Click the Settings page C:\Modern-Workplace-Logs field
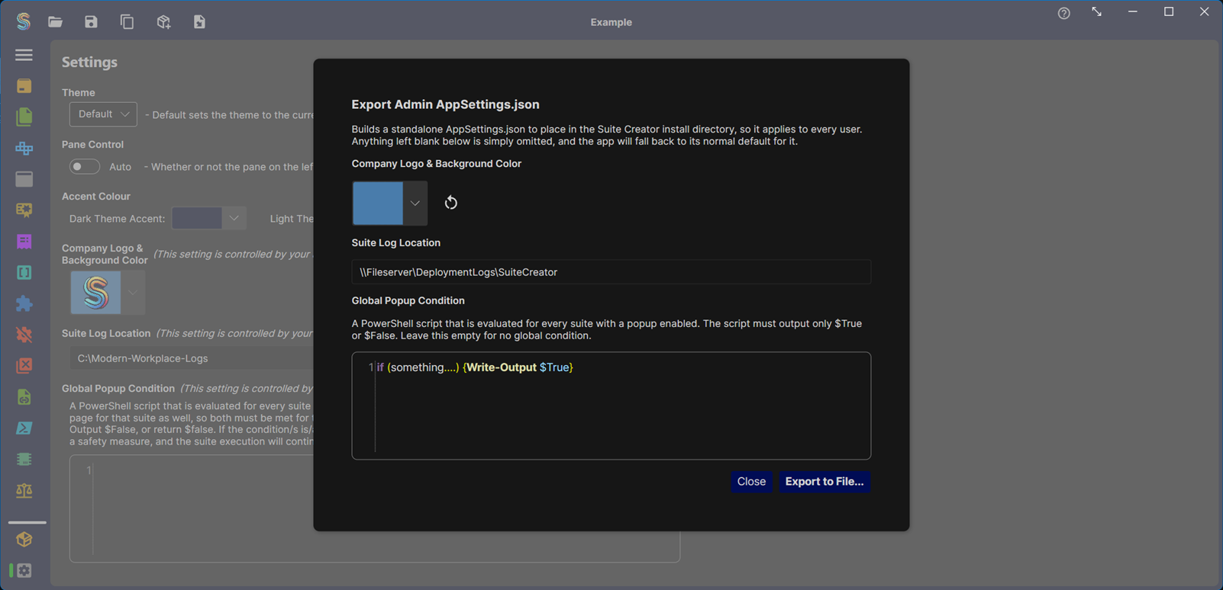Viewport: 1223px width, 590px height. click(x=191, y=358)
